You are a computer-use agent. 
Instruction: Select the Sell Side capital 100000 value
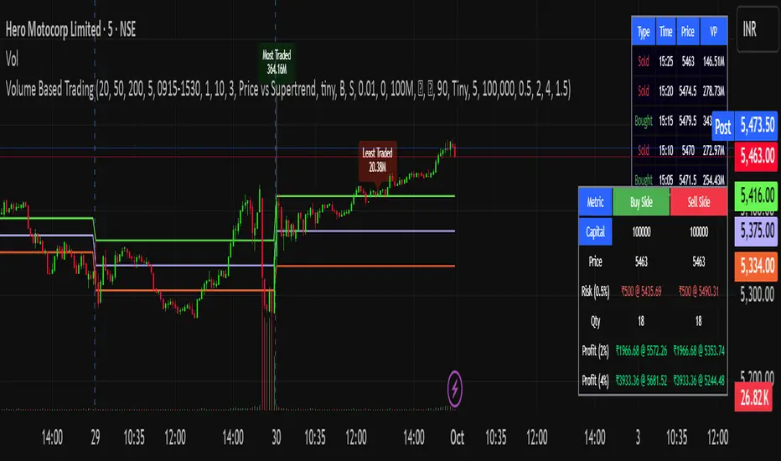[x=698, y=231]
